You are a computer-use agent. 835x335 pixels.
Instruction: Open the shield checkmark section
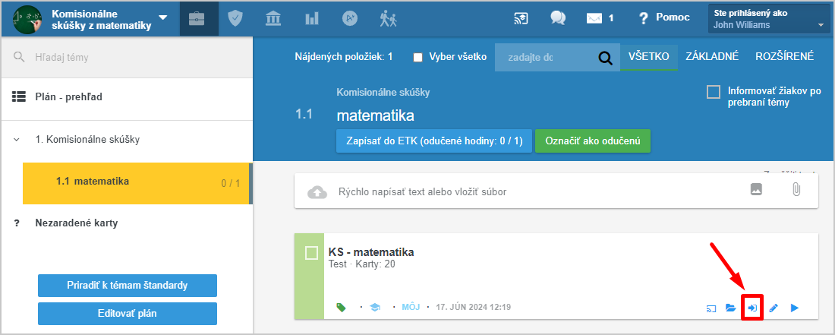(x=235, y=18)
